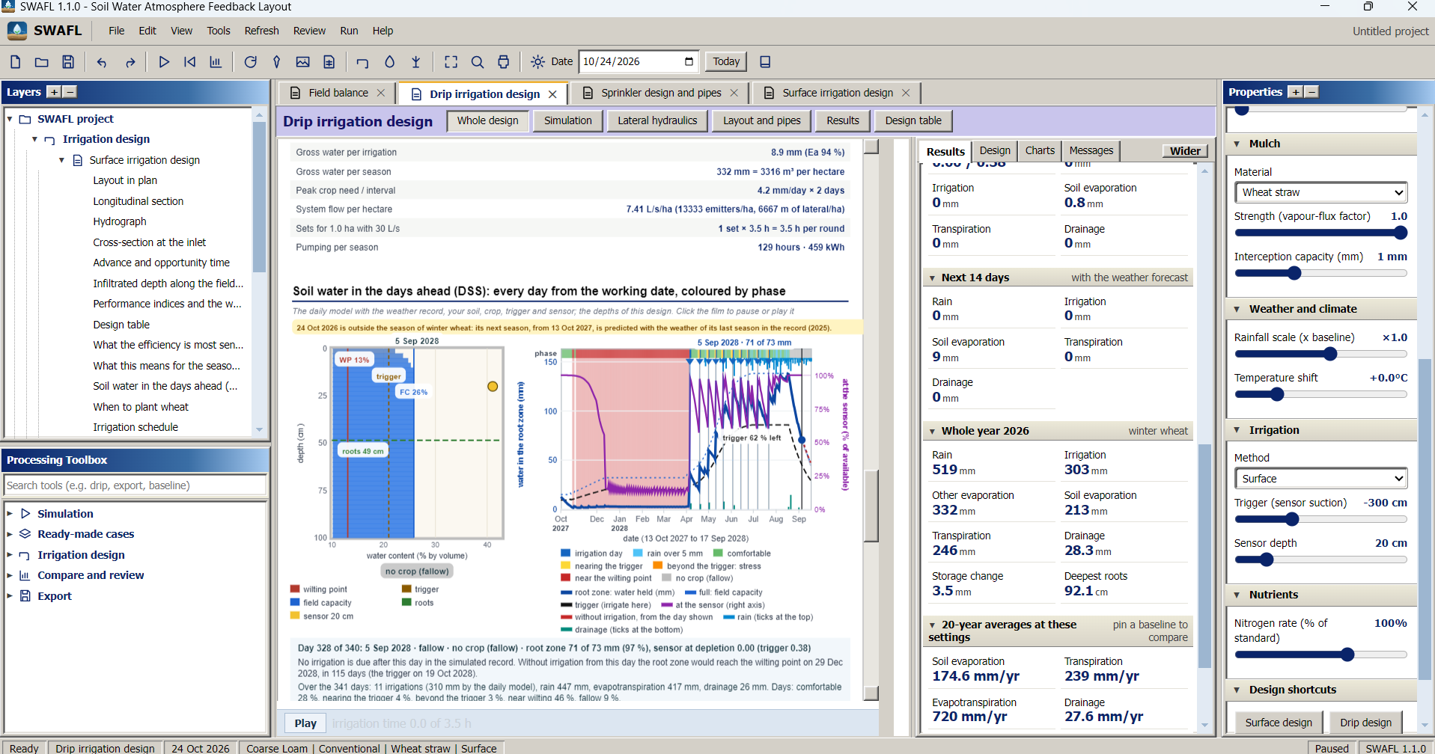Click the location pin toolbar icon

[x=276, y=62]
